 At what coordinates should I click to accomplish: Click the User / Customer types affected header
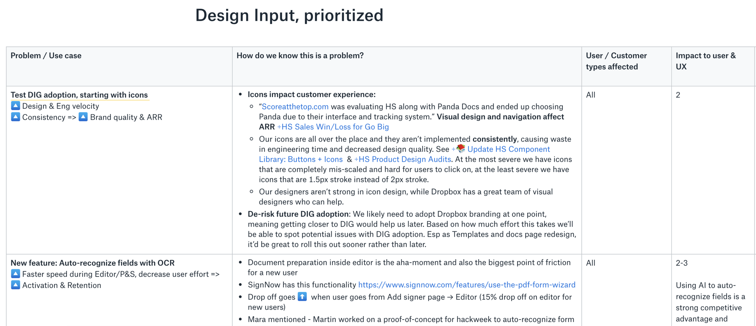(x=616, y=61)
